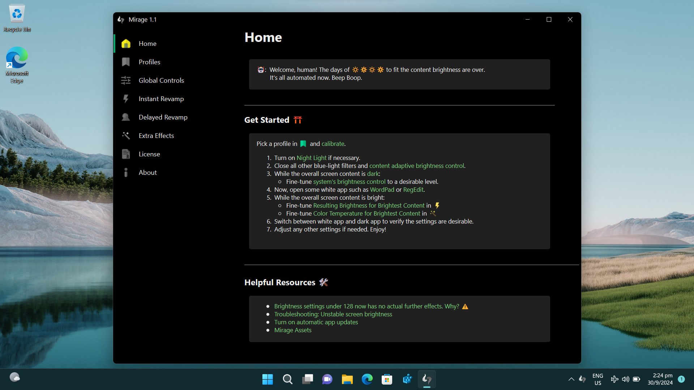This screenshot has height=390, width=694.
Task: Click content adaptive brightness control link
Action: pos(416,166)
